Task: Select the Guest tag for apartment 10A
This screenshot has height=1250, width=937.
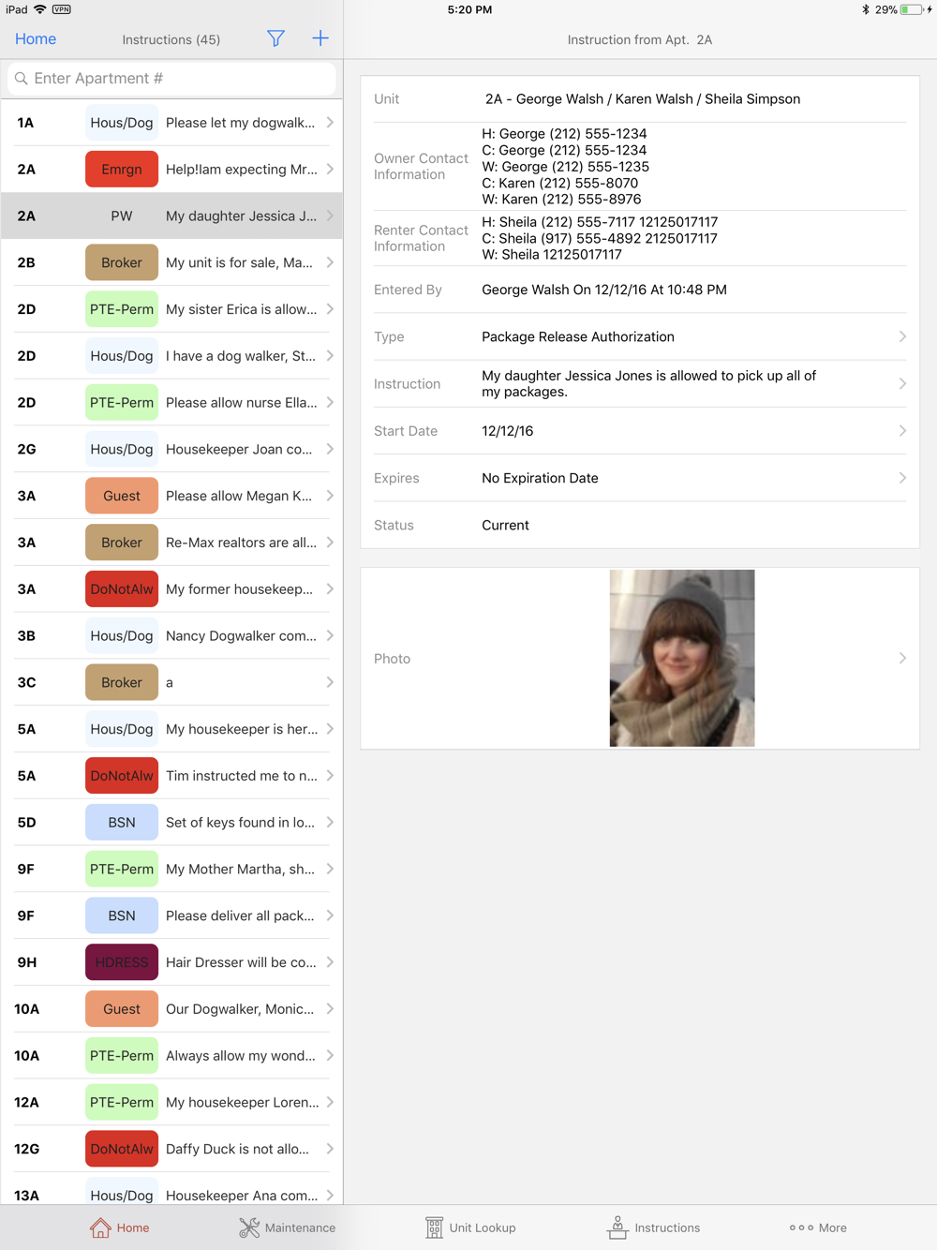Action: [x=122, y=1009]
